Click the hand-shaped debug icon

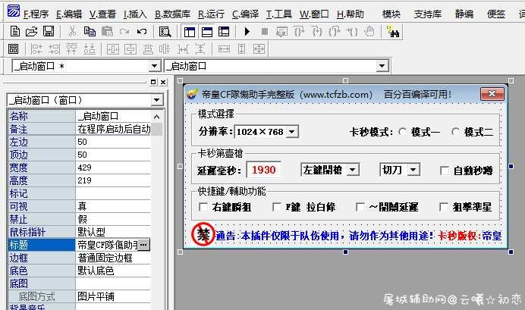click(369, 31)
